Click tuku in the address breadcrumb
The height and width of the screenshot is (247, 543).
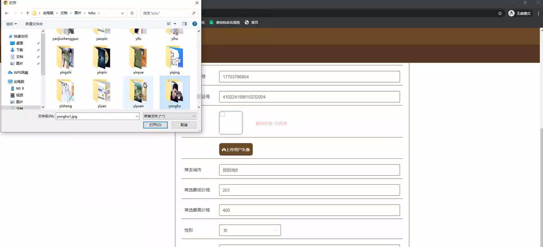tap(92, 13)
